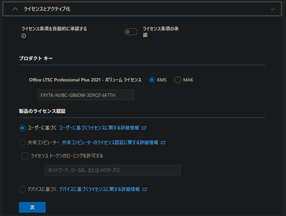This screenshot has height=216, width=286.
Task: Open ユーザーに基づくライセンスに関する詳細情報 link
Action: pos(99,128)
